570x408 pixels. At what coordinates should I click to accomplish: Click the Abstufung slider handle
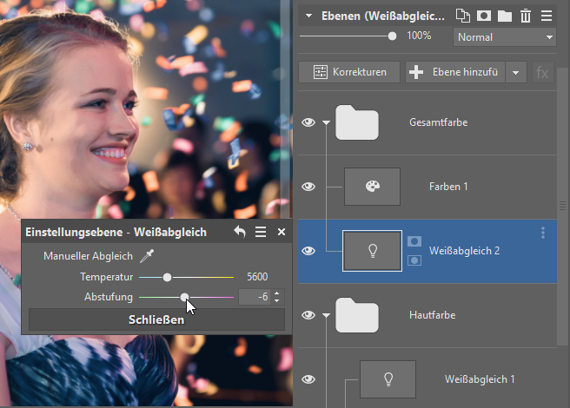point(185,297)
